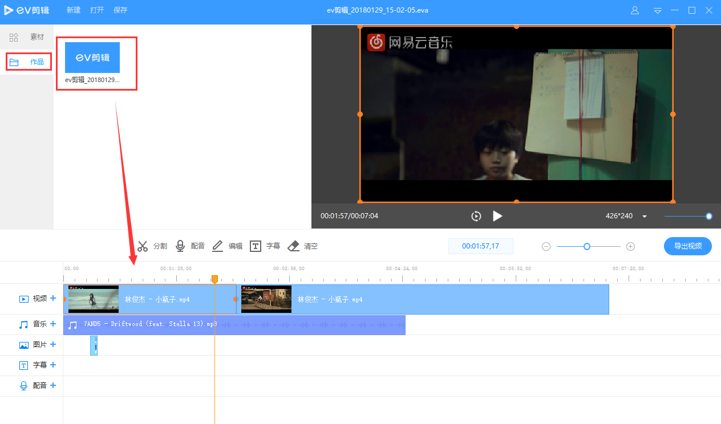Screen dimensions: 721x424
Task: Click the 视频 track icon
Action: coord(24,299)
